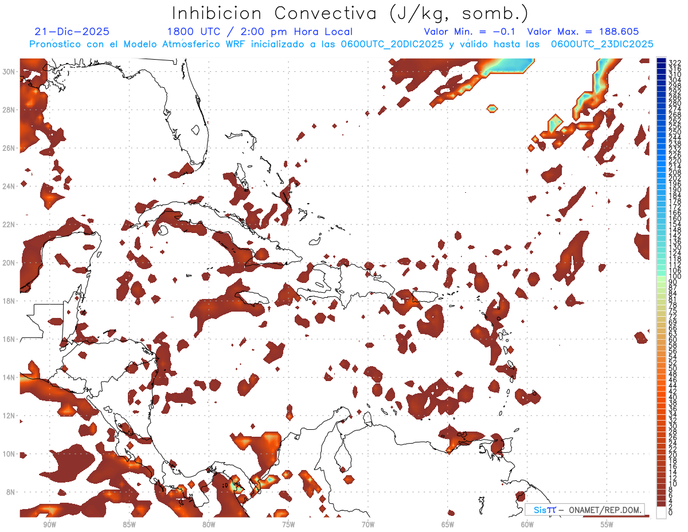Click the "70W" longitude label

(x=368, y=525)
